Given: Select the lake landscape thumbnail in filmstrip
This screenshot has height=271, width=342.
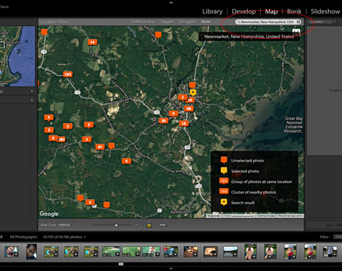Looking at the screenshot, I should 231,251.
